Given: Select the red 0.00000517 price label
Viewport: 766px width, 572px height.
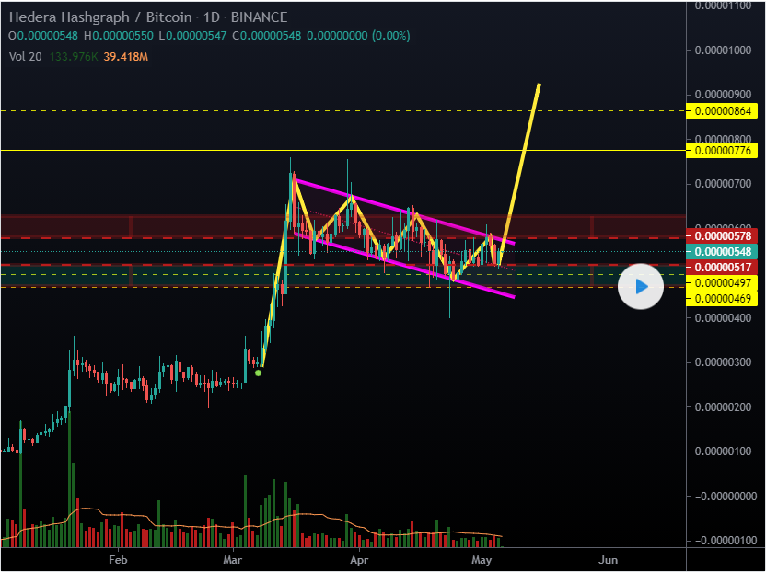Looking at the screenshot, I should pyautogui.click(x=724, y=267).
